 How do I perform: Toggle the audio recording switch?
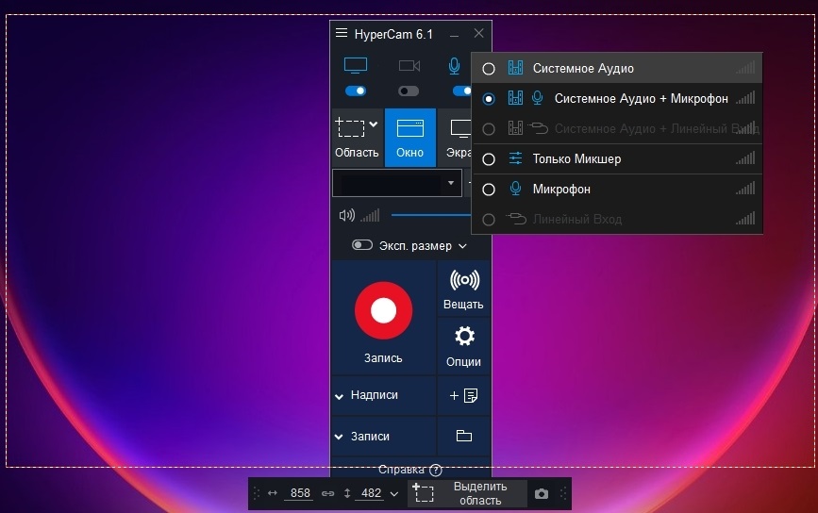pyautogui.click(x=461, y=91)
